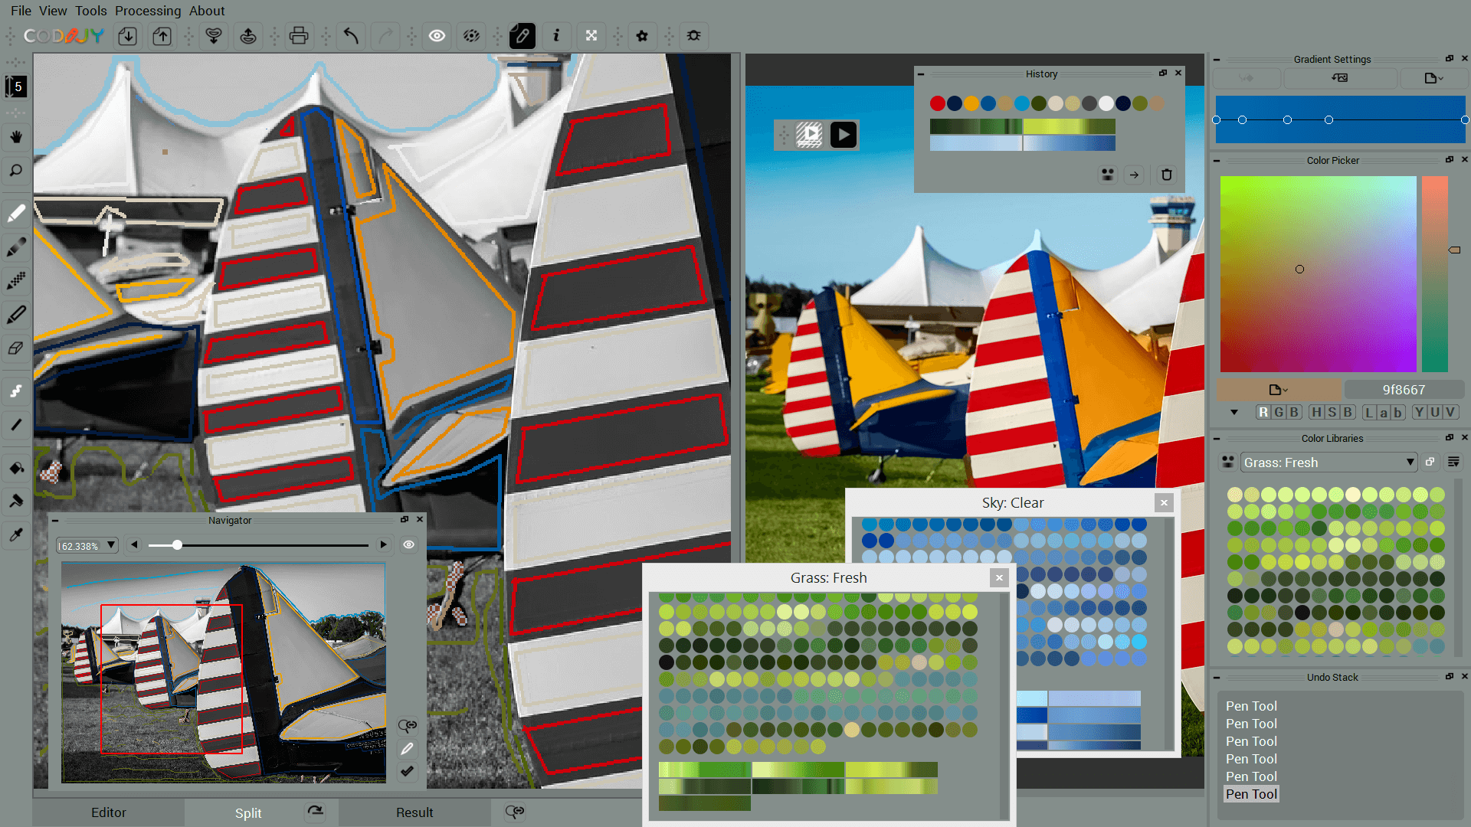The image size is (1471, 827).
Task: Open navigator zoom percentage dropdown
Action: [111, 545]
